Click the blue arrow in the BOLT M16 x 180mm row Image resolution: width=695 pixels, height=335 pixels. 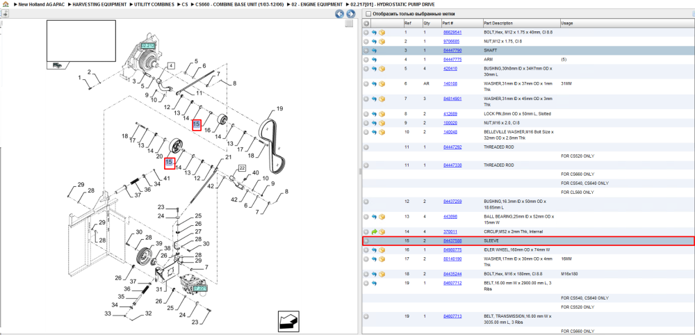tap(374, 274)
